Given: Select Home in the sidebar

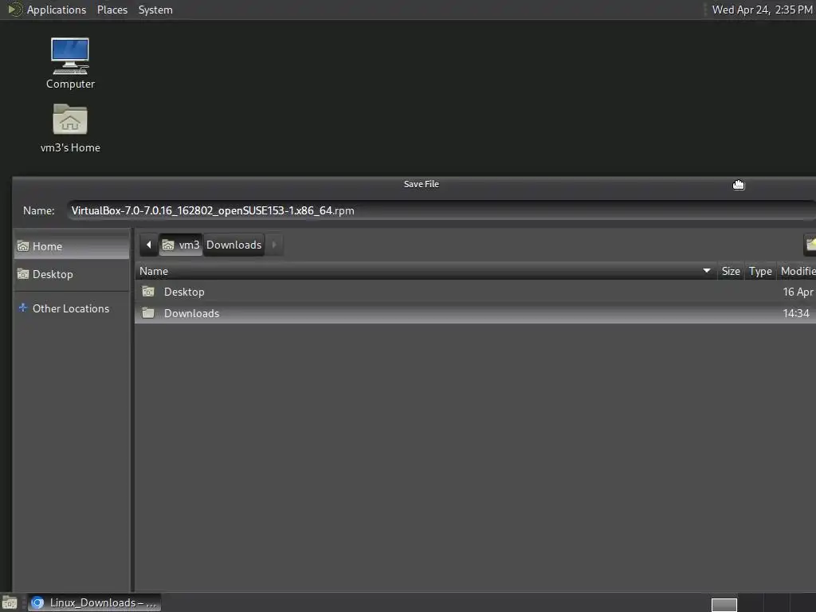Looking at the screenshot, I should tap(72, 246).
